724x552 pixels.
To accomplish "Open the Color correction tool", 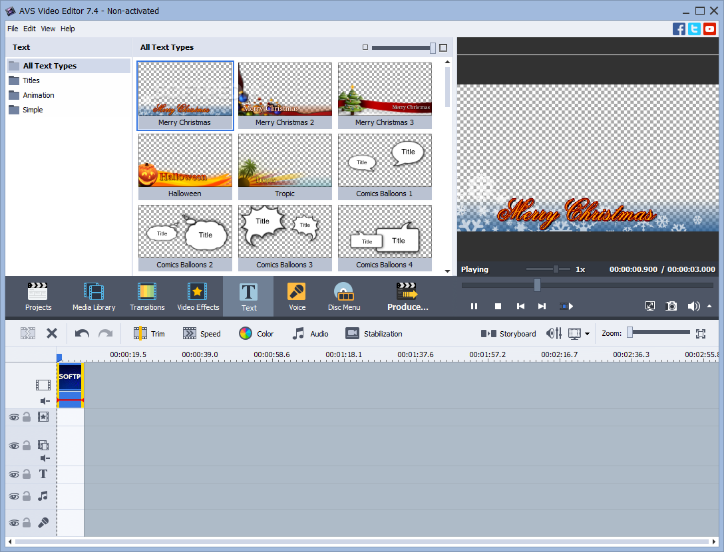I will [256, 333].
